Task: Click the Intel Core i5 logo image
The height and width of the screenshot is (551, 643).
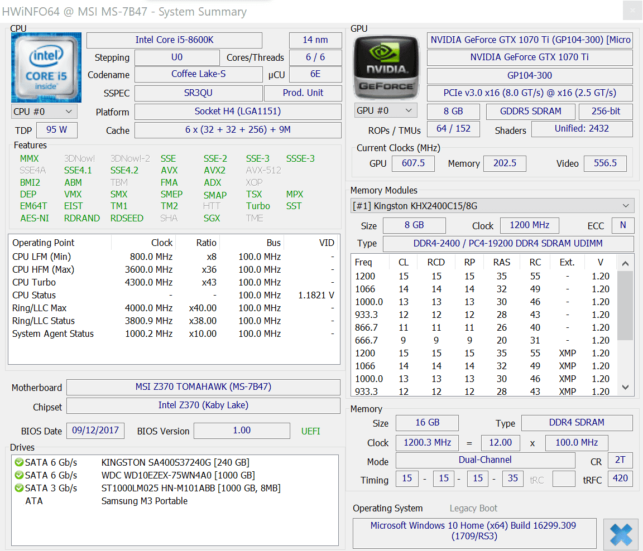Action: 46,67
